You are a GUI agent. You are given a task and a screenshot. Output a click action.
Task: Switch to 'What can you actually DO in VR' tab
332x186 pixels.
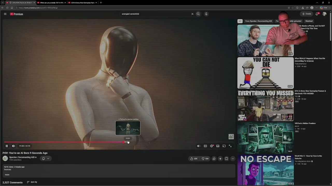click(51, 3)
